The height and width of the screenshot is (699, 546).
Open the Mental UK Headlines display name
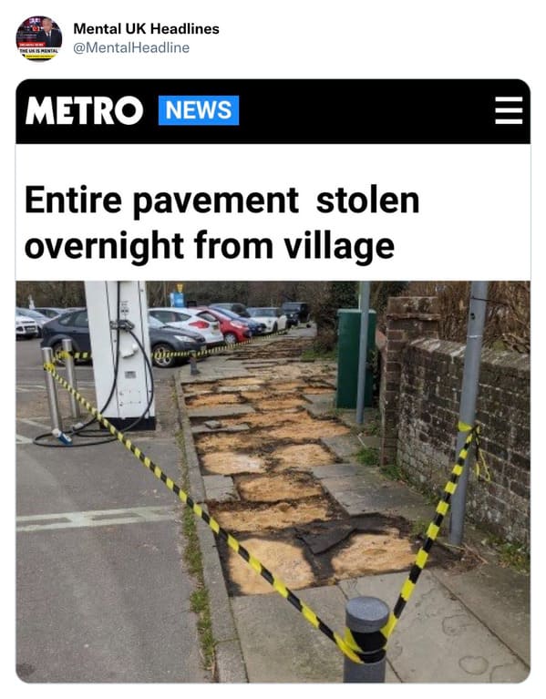(146, 28)
